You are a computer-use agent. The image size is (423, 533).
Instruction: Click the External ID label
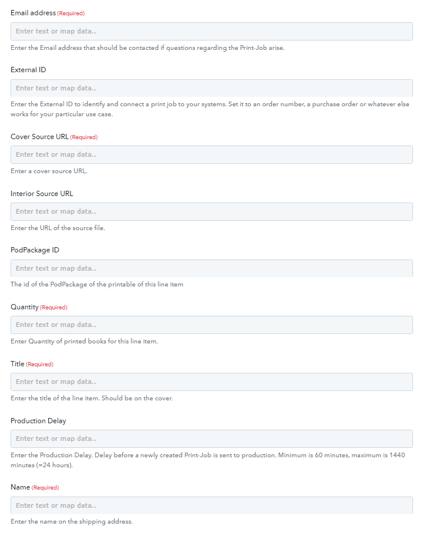coord(28,70)
